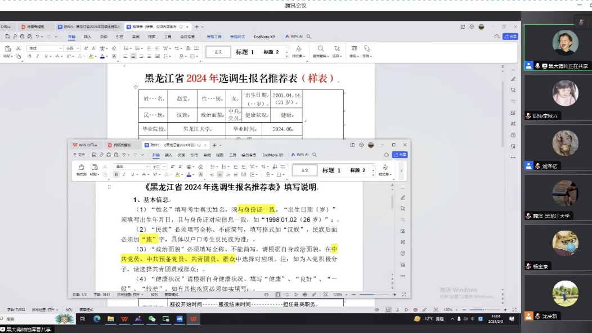The width and height of the screenshot is (592, 333).
Task: Click the WPS AI icon in front window
Action: click(298, 155)
